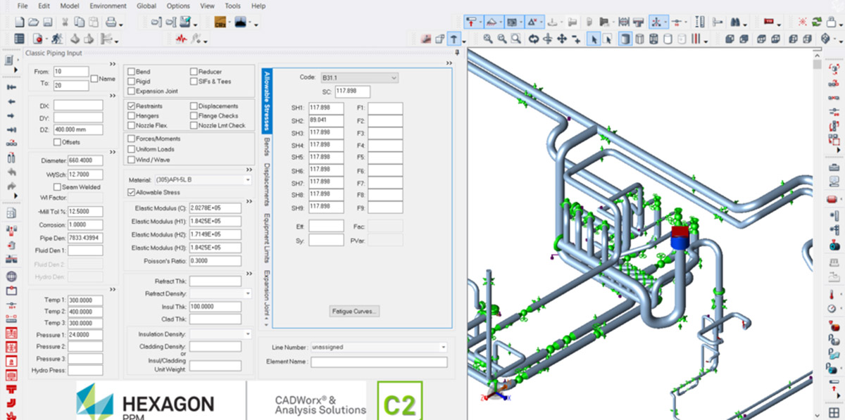Click the Diameter input field
The height and width of the screenshot is (420, 845).
(85, 160)
